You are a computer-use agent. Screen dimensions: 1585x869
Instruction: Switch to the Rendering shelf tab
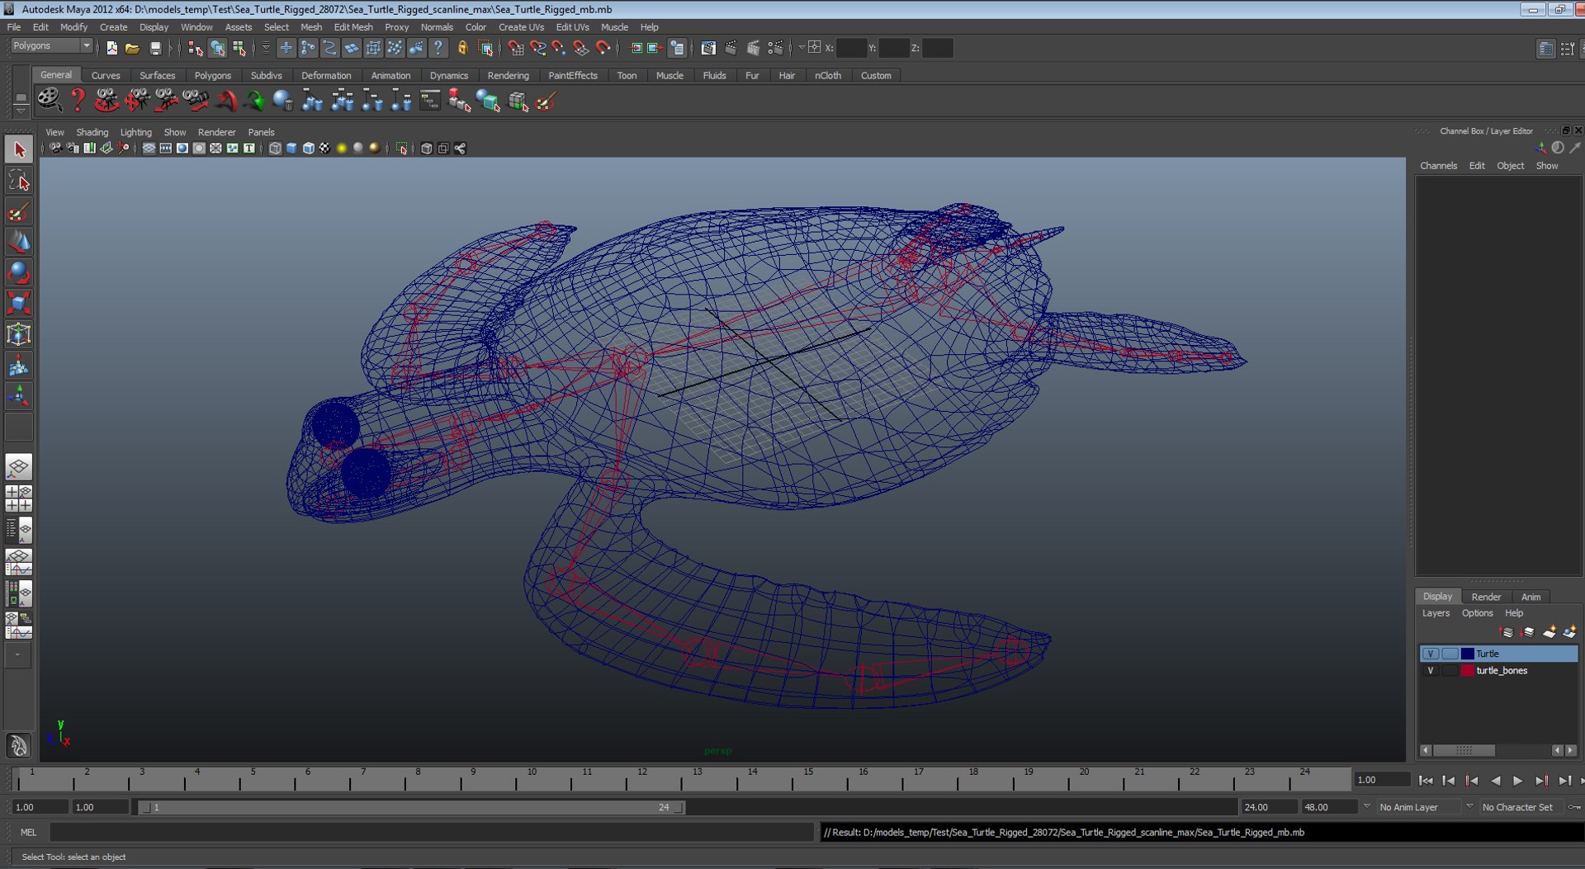coord(508,75)
